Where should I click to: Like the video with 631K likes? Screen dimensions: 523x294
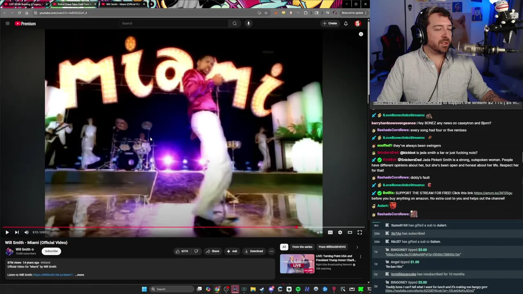coord(182,251)
